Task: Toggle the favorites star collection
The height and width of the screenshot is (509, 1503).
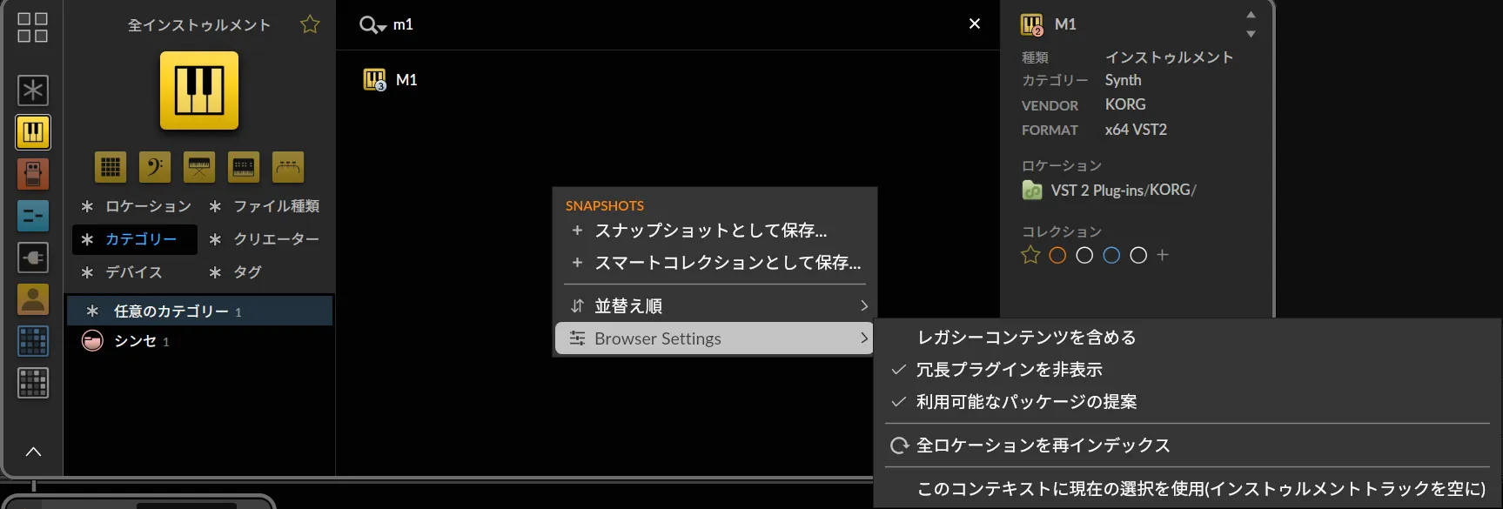Action: [x=1030, y=255]
